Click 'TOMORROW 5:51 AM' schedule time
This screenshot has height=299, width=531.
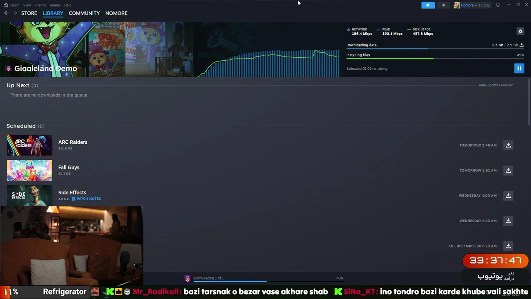point(478,170)
